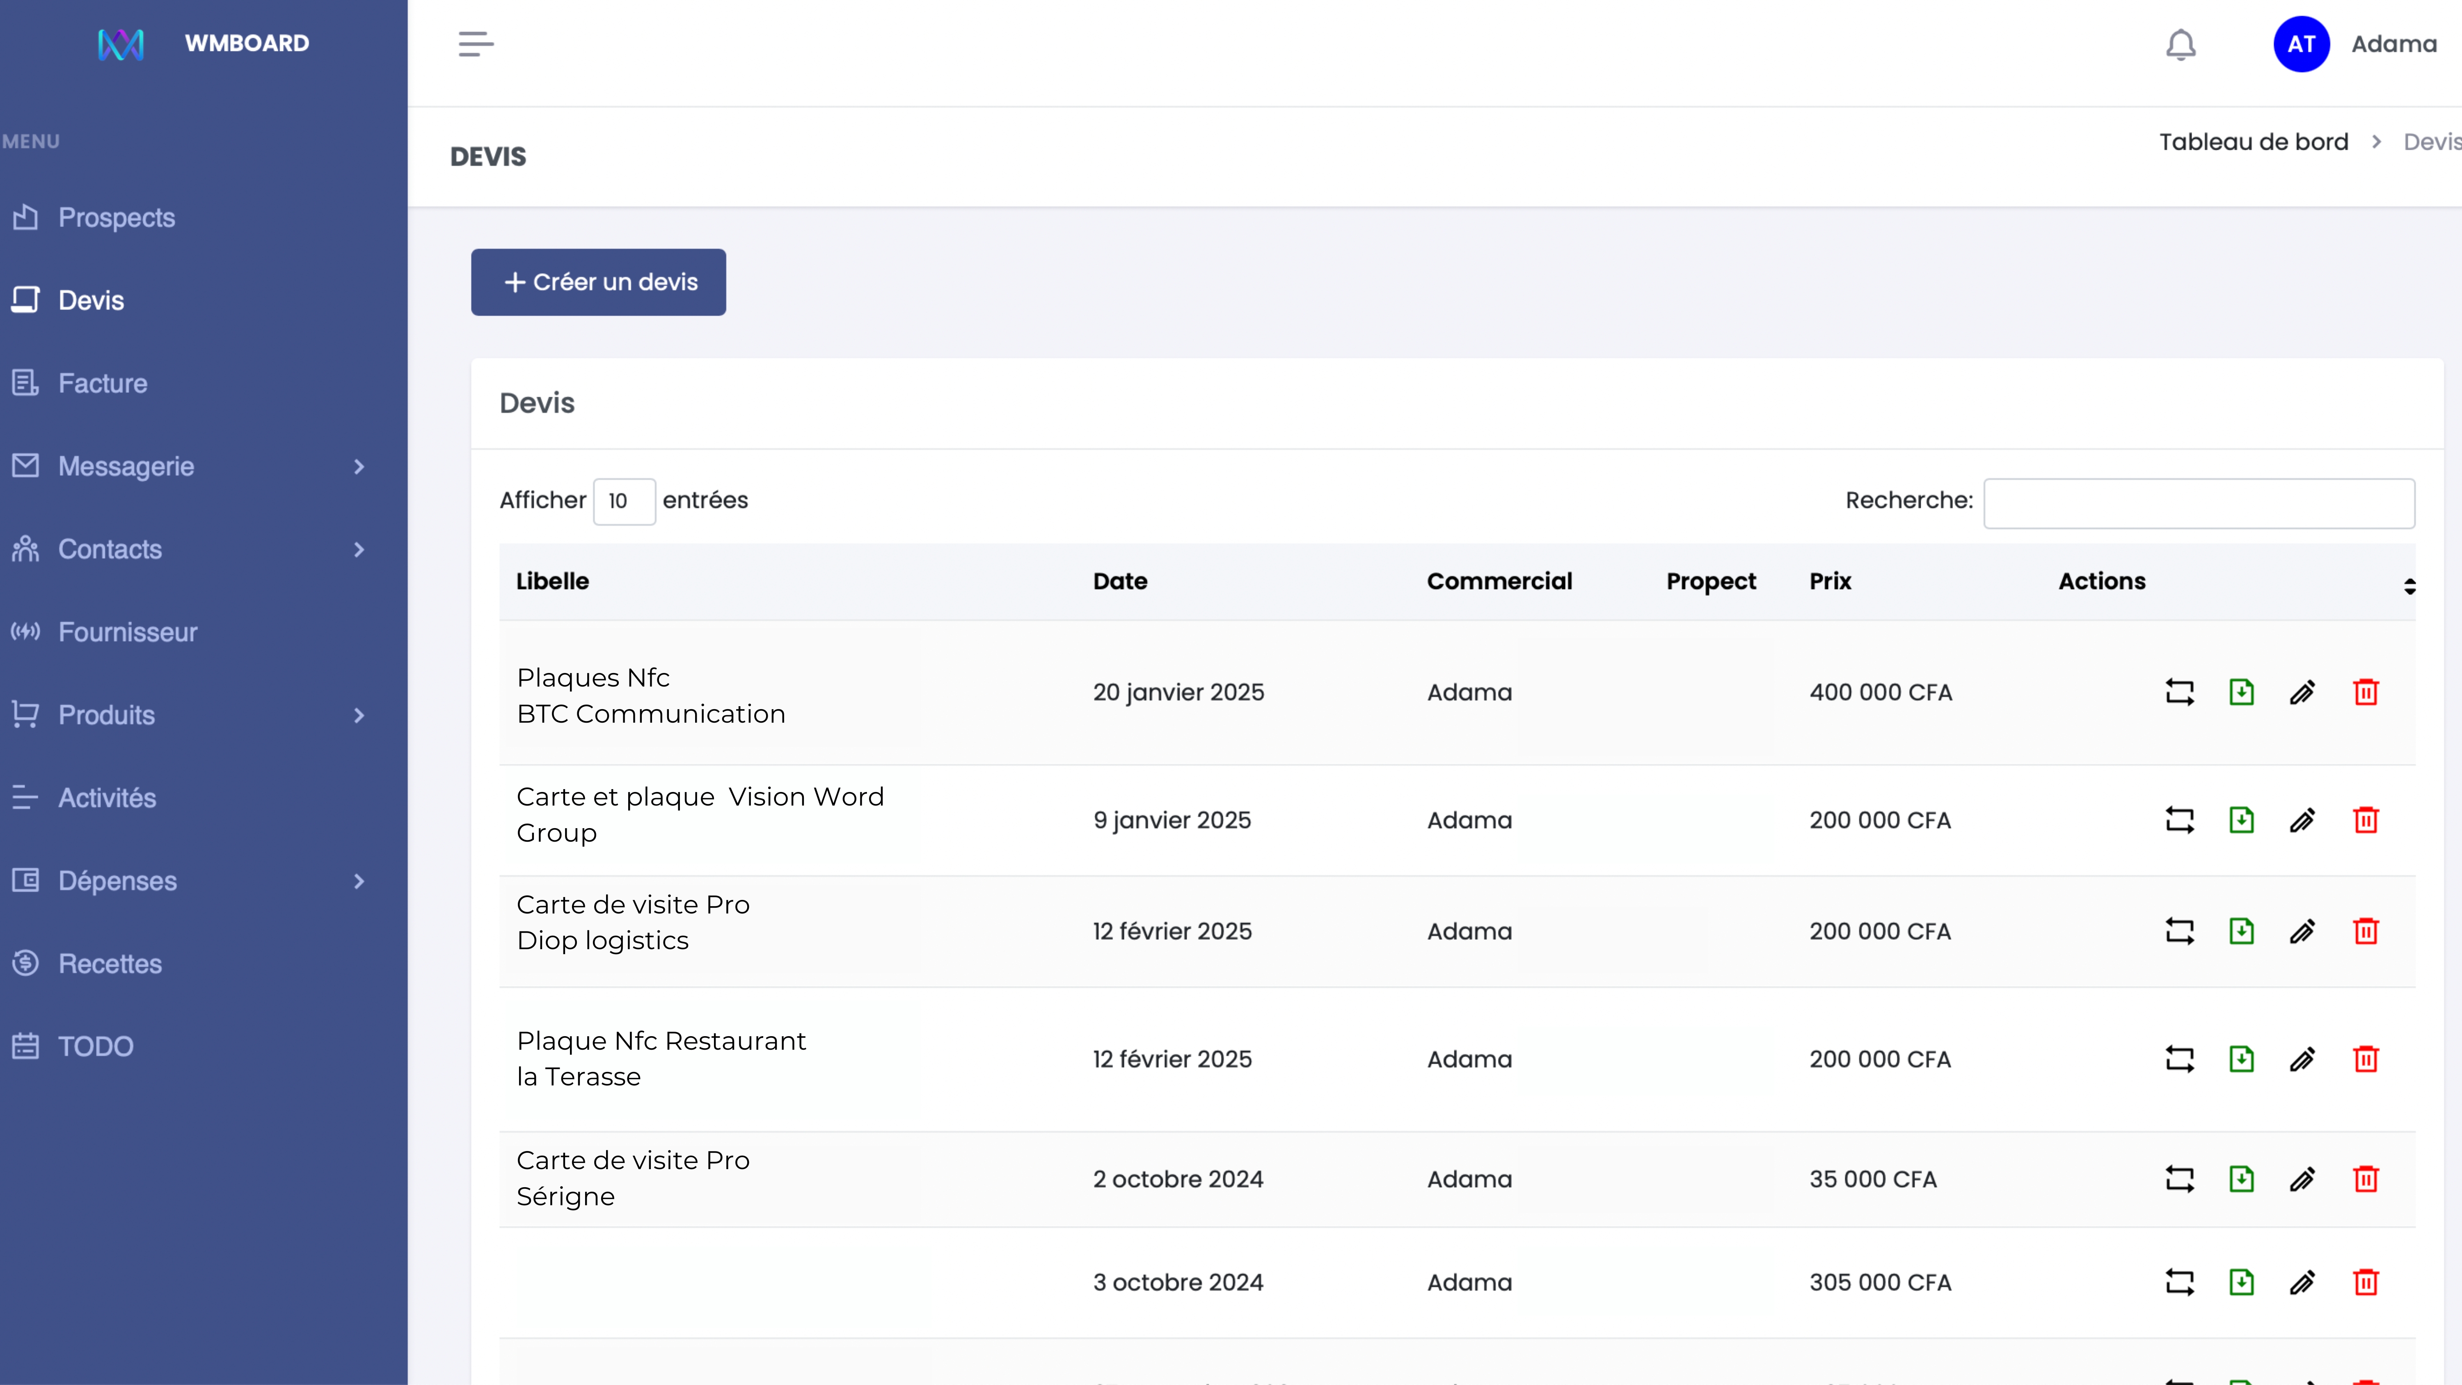Viewport: 2462px width, 1385px height.
Task: Expand the Contacts submenu chevron
Action: coord(359,549)
